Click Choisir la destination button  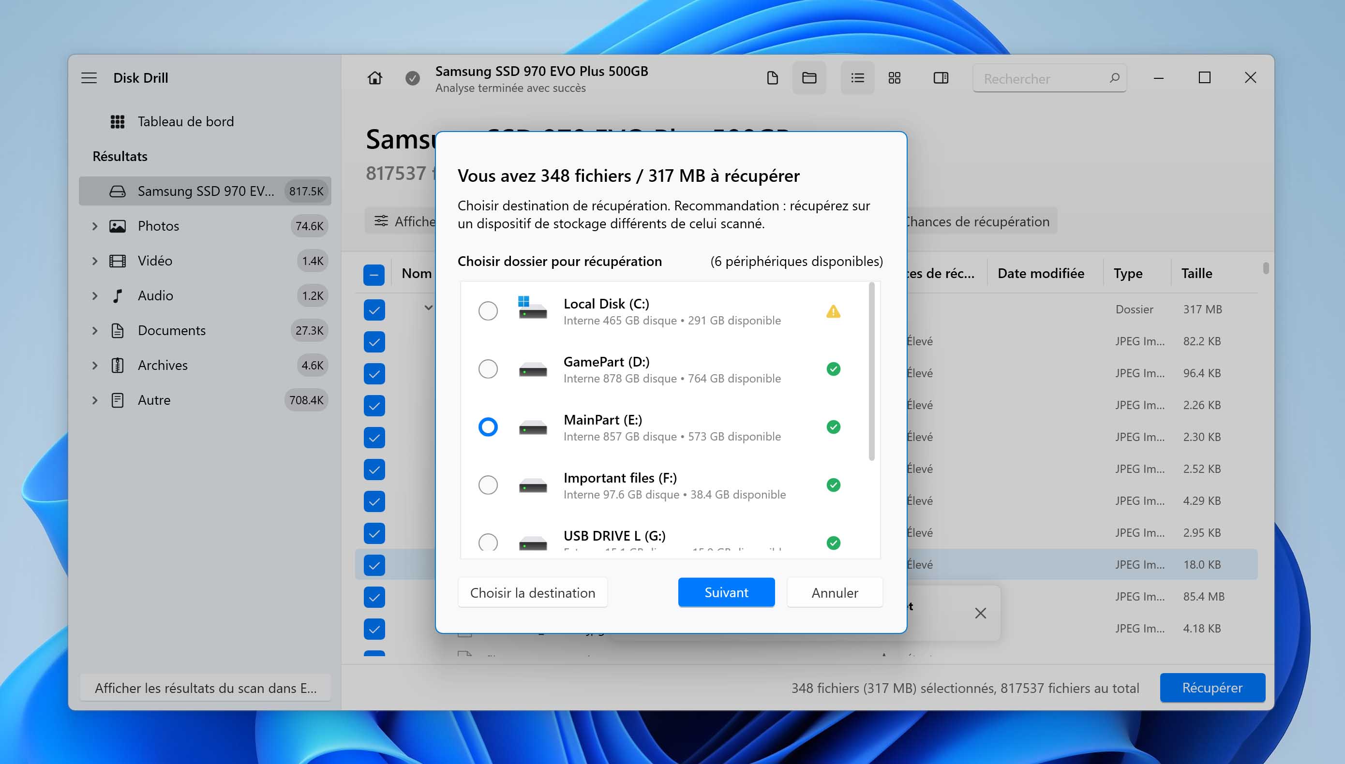[x=532, y=593]
